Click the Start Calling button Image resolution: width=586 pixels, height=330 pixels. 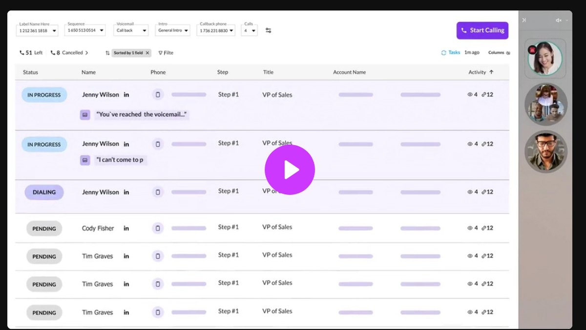[482, 30]
